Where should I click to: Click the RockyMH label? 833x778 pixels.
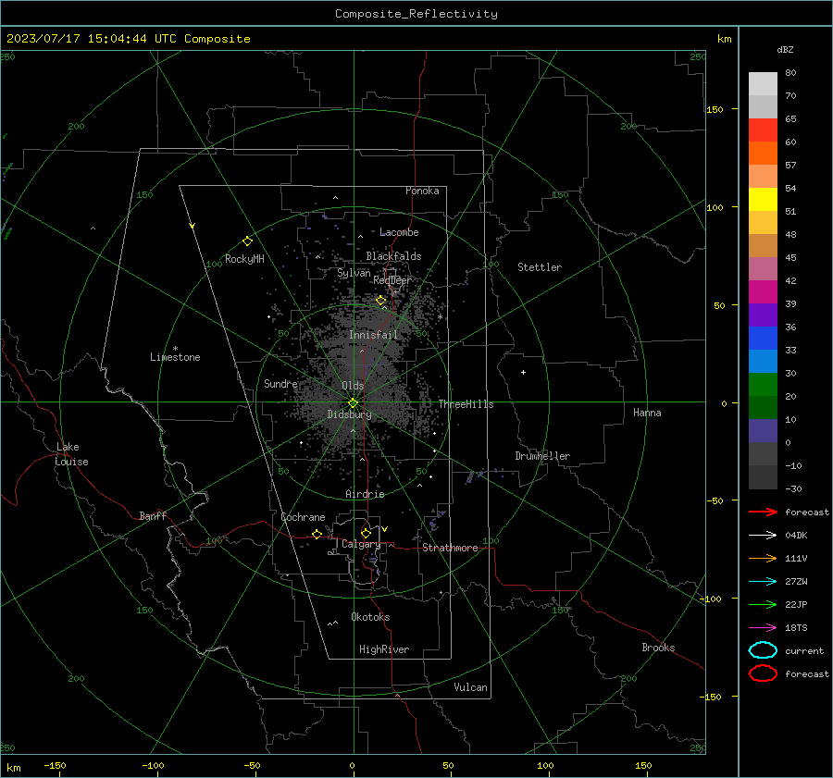click(x=244, y=259)
